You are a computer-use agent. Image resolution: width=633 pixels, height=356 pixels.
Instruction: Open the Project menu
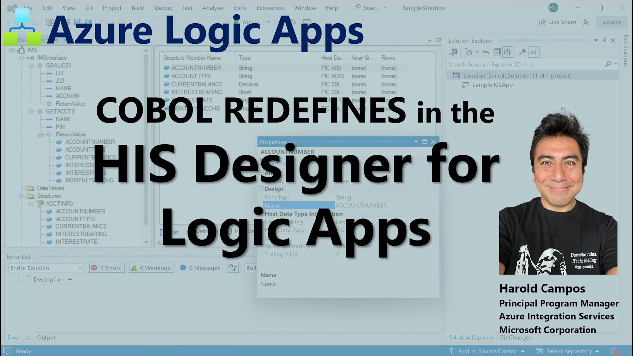112,8
